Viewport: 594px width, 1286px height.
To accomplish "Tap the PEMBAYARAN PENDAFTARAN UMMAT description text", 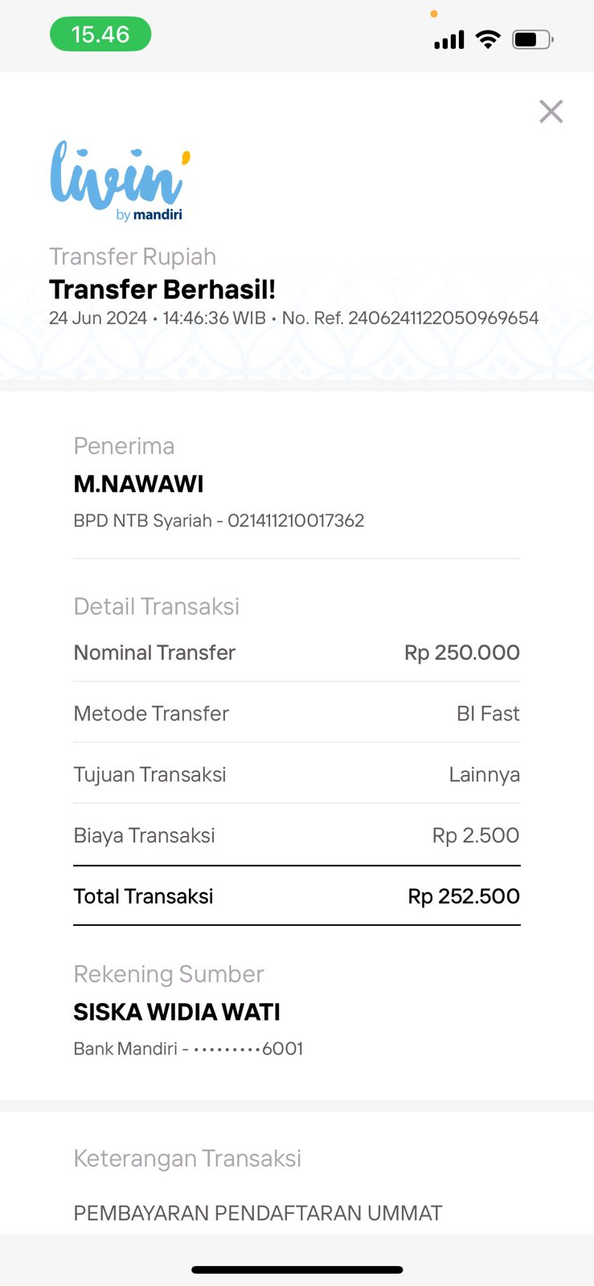I will pyautogui.click(x=258, y=1213).
